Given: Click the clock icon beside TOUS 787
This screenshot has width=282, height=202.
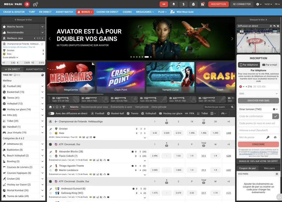Looking at the screenshot, I should tap(42, 75).
